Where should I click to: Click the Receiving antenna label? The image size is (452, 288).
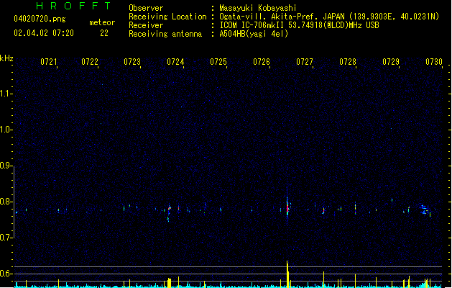pyautogui.click(x=165, y=34)
